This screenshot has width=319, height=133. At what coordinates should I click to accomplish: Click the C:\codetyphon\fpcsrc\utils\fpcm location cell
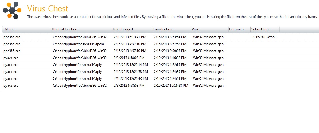coord(77,44)
